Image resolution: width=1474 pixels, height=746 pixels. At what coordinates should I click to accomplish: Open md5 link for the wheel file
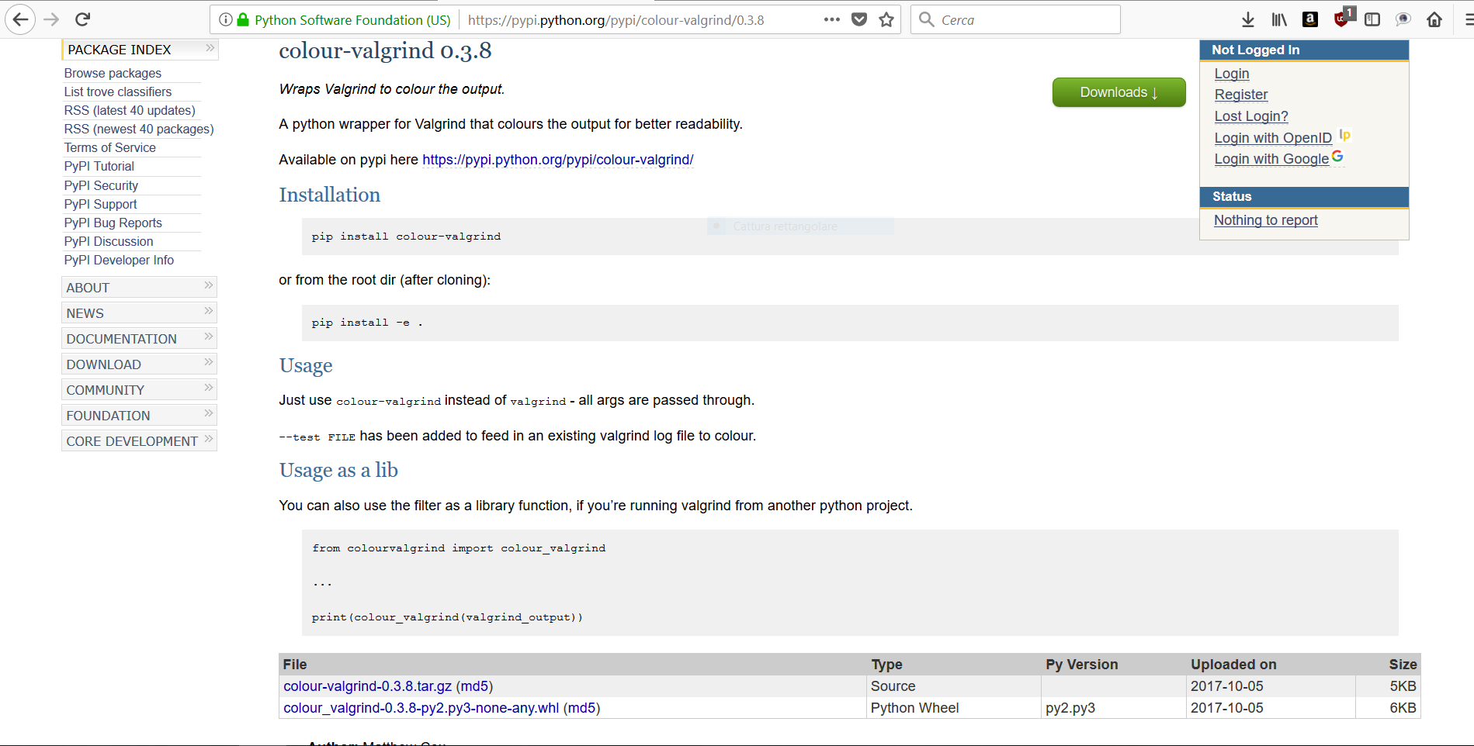(581, 708)
